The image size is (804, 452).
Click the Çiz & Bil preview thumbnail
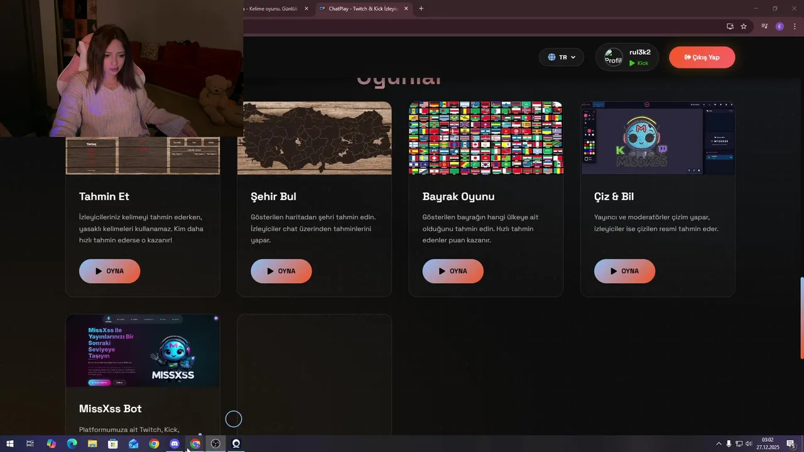pyautogui.click(x=658, y=138)
